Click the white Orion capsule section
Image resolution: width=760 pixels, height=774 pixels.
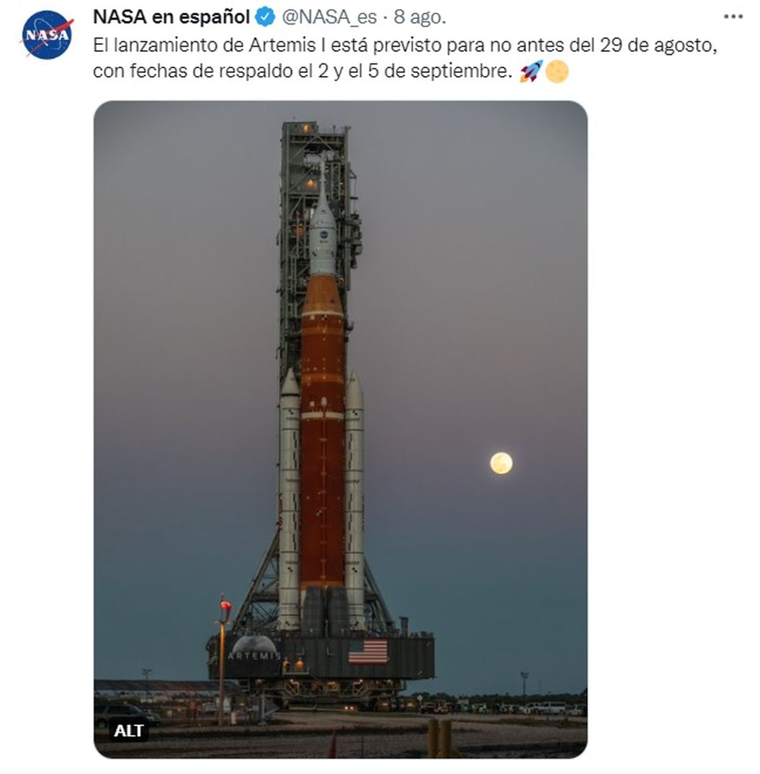tap(322, 241)
